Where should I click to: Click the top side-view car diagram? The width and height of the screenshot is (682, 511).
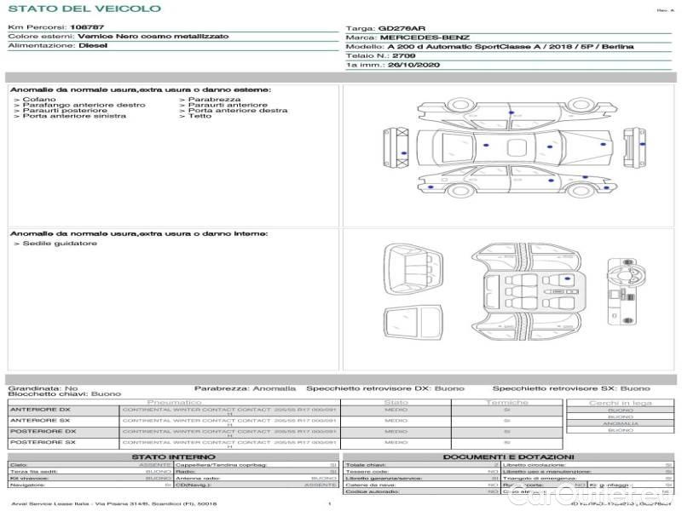point(517,112)
